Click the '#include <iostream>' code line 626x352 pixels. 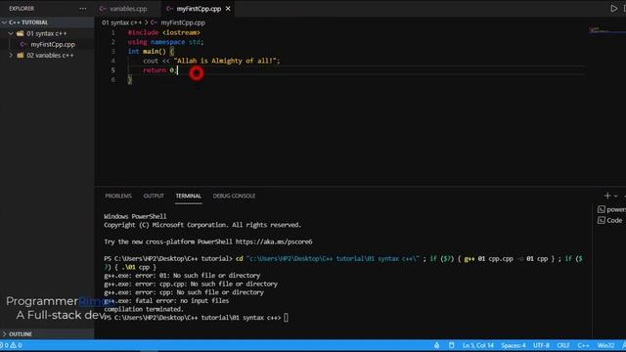coord(163,32)
